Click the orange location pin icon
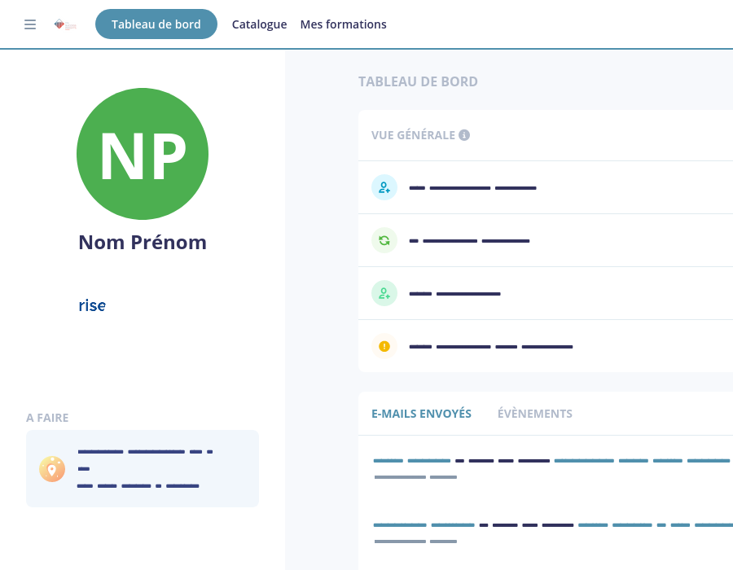This screenshot has height=570, width=733. (52, 469)
